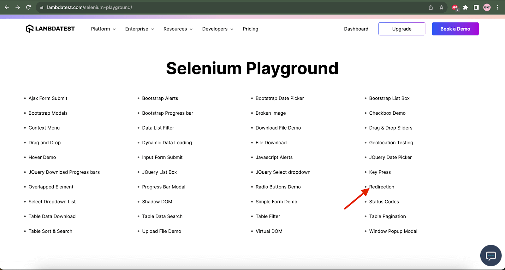Click the LambdaTest logo
Screen dimensions: 505x270
[x=50, y=29]
